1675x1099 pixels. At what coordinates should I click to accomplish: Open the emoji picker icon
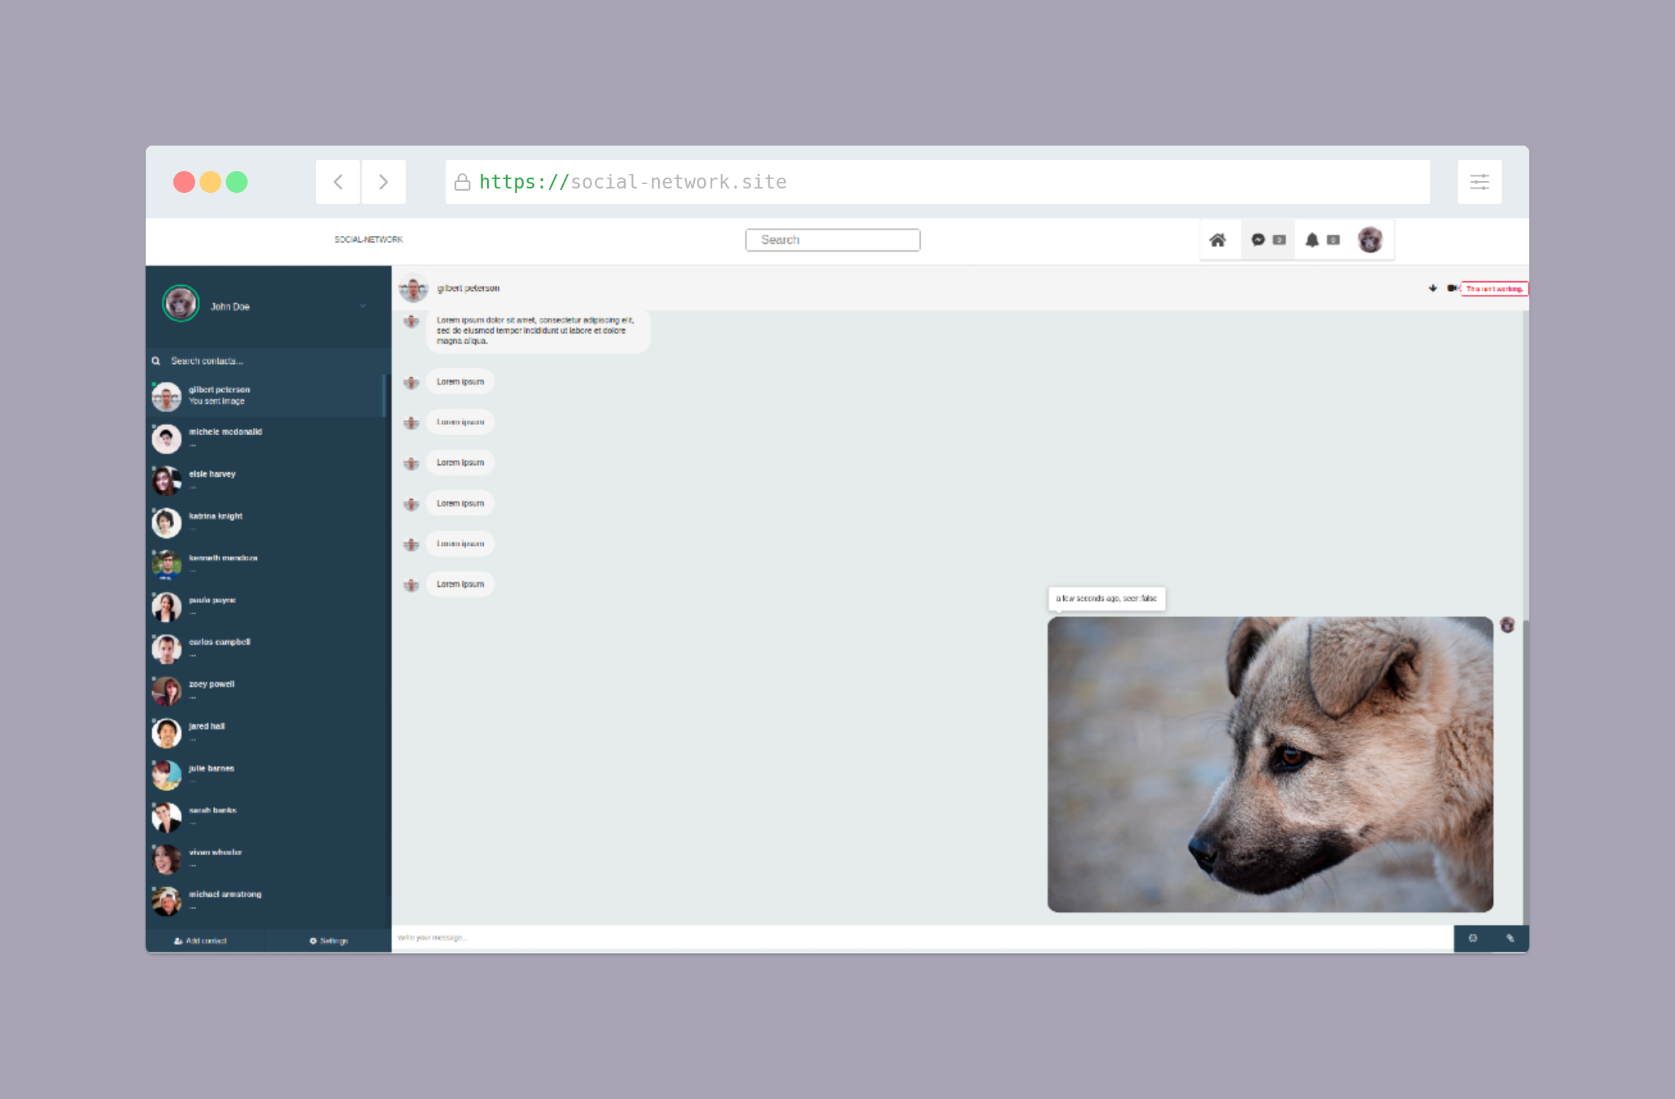(x=1473, y=938)
